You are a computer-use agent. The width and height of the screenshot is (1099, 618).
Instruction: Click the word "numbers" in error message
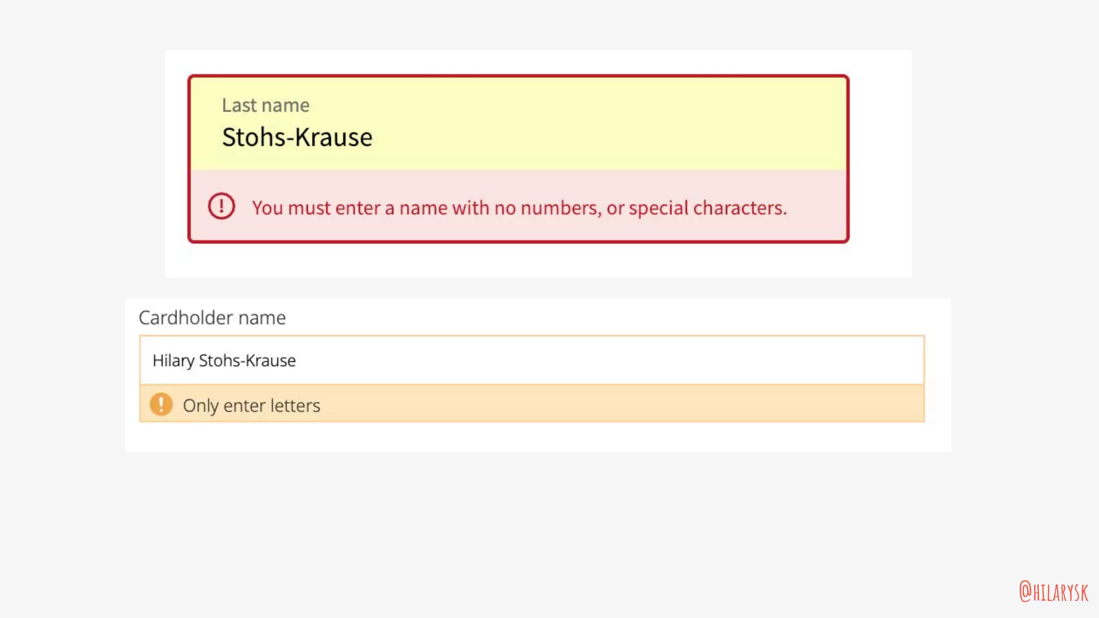560,208
